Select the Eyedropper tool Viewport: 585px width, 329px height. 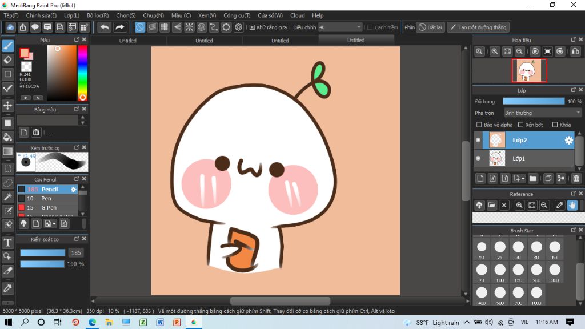coord(8,288)
